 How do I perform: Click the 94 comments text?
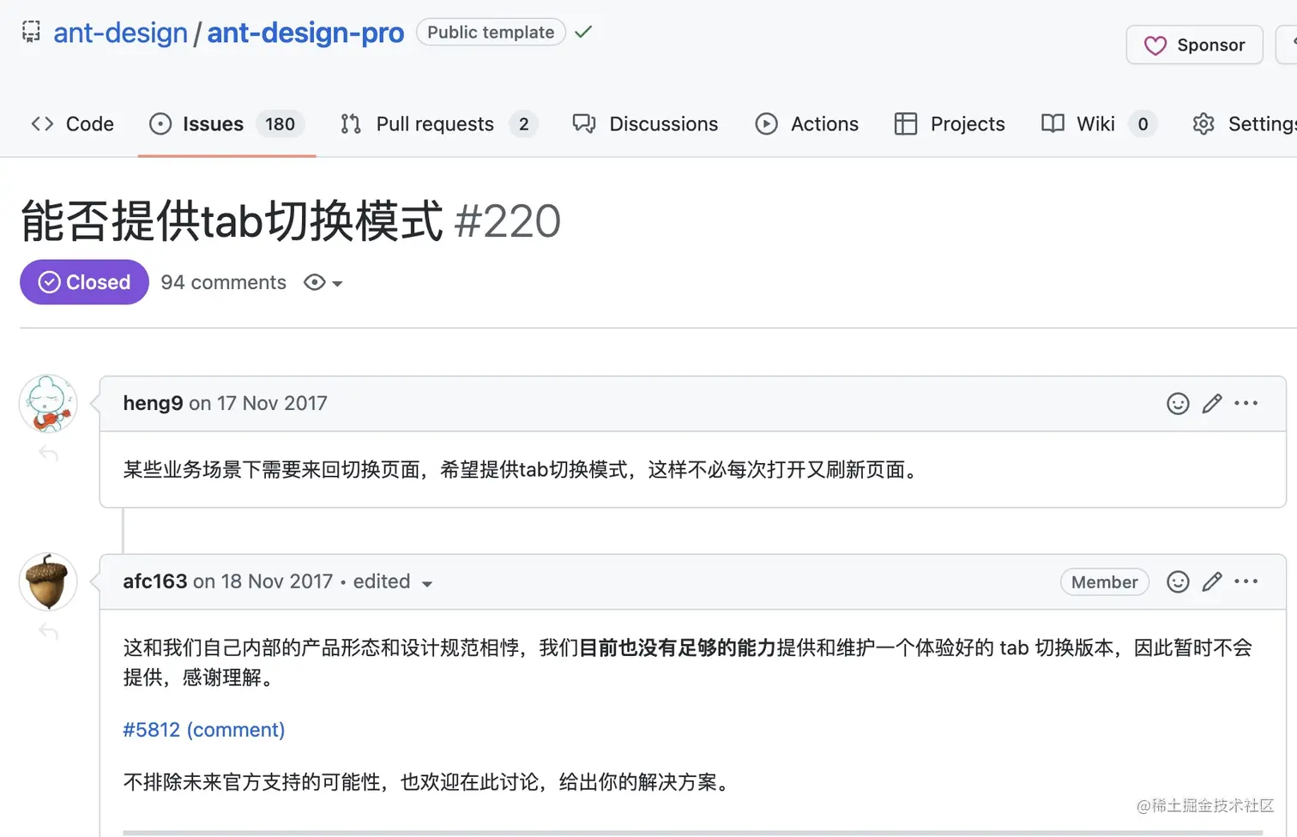(x=223, y=282)
